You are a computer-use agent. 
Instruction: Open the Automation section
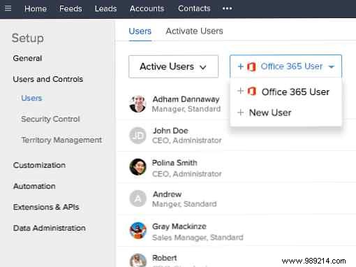click(x=34, y=186)
